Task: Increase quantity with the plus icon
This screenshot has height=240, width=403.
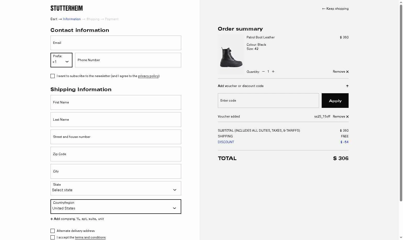Action: pyautogui.click(x=273, y=72)
